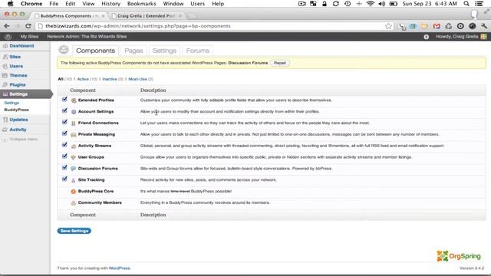Click the BuddyPress logo beside Components tab
The height and width of the screenshot is (276, 491).
coord(64,50)
